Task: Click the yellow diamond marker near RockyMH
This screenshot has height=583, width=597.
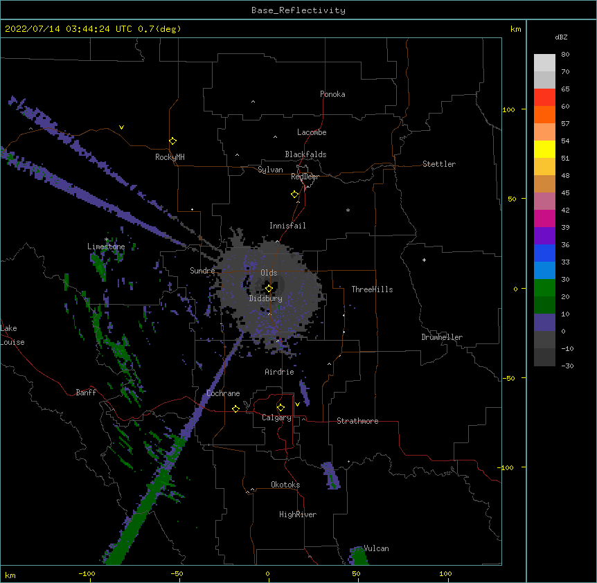Action: click(172, 141)
